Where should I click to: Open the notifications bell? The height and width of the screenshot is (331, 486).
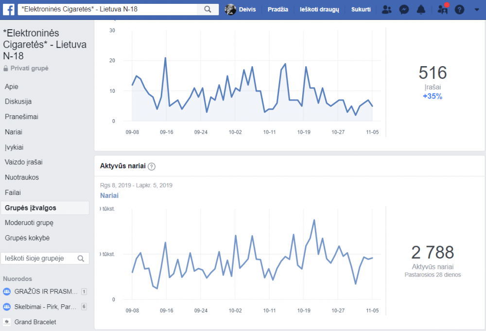click(421, 10)
